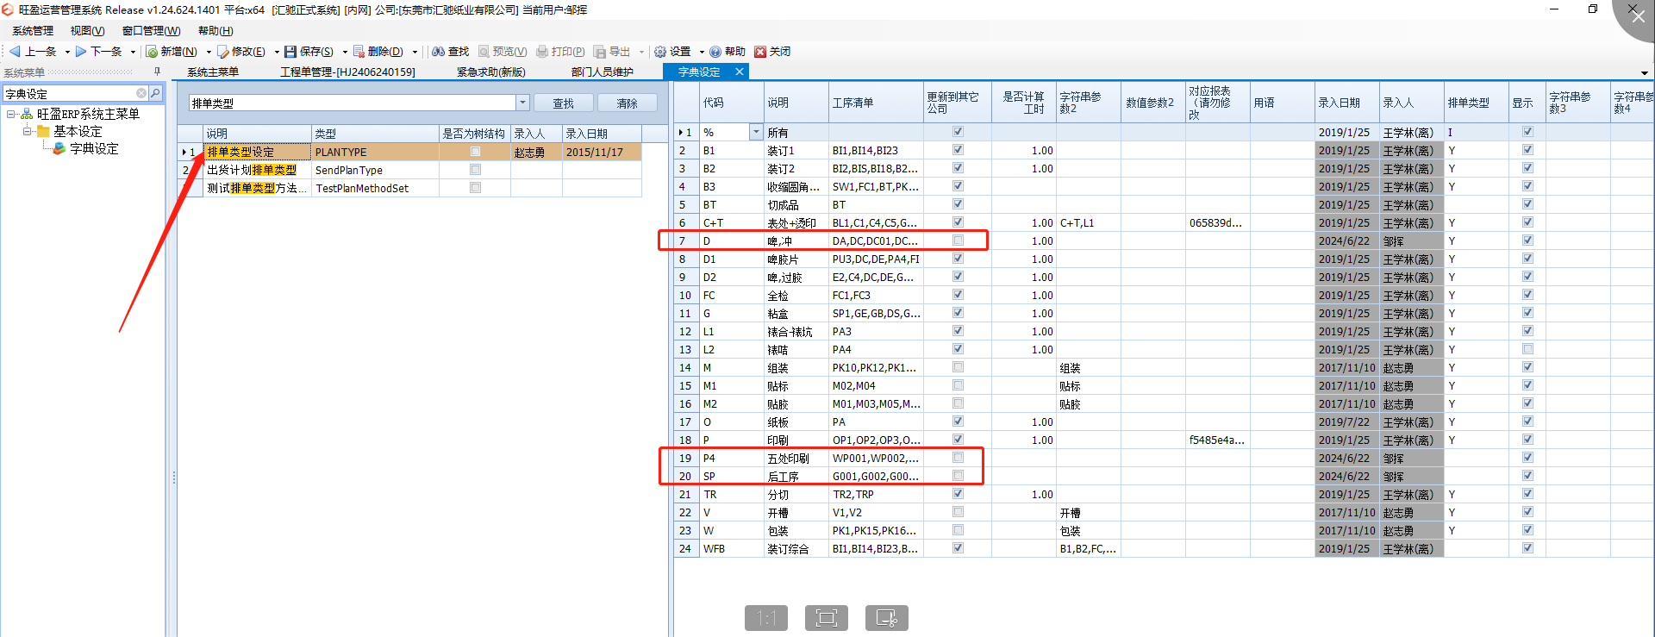The image size is (1655, 637).
Task: Click the 删除(D) delete toolbar icon
Action: tap(359, 52)
